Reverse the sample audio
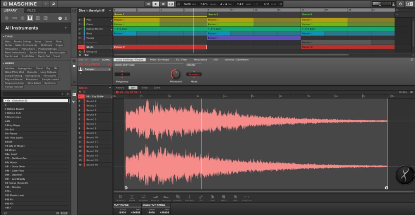 [x=143, y=198]
